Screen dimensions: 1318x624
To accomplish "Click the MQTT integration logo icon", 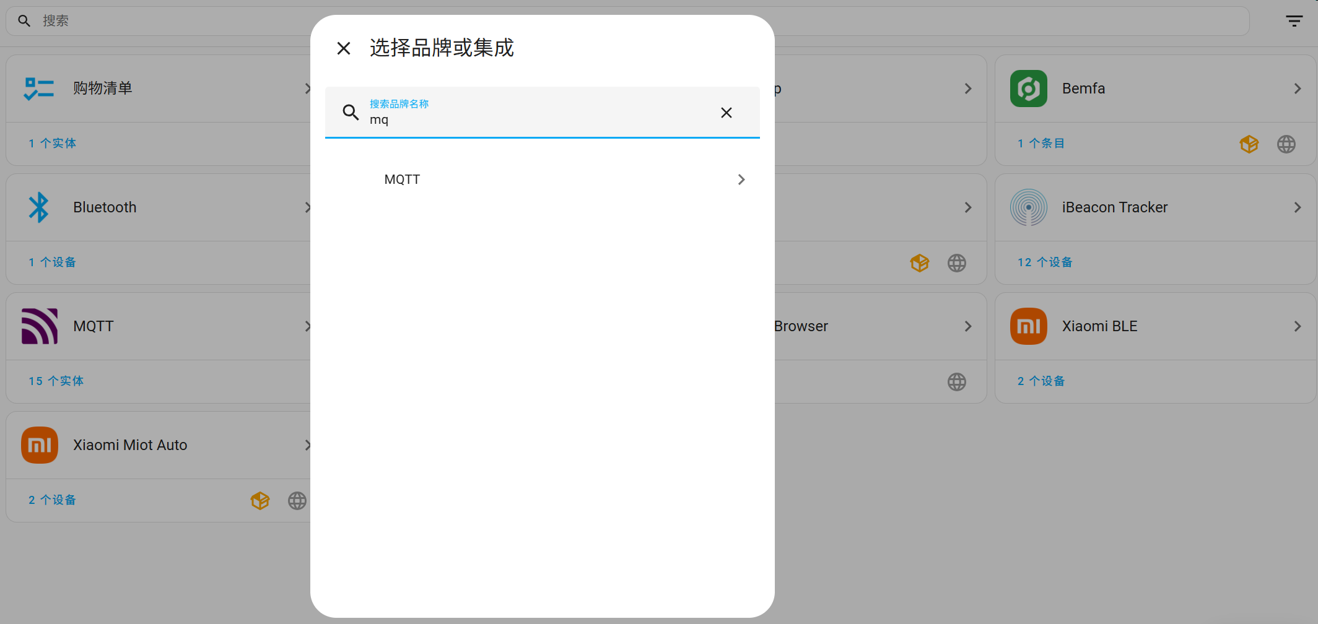I will coord(39,326).
